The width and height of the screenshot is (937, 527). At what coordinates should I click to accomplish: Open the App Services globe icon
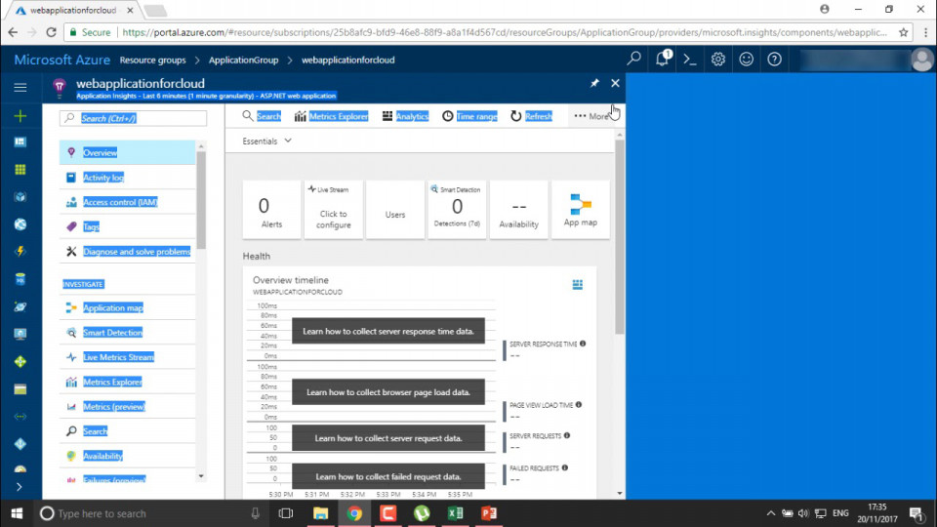coord(20,224)
